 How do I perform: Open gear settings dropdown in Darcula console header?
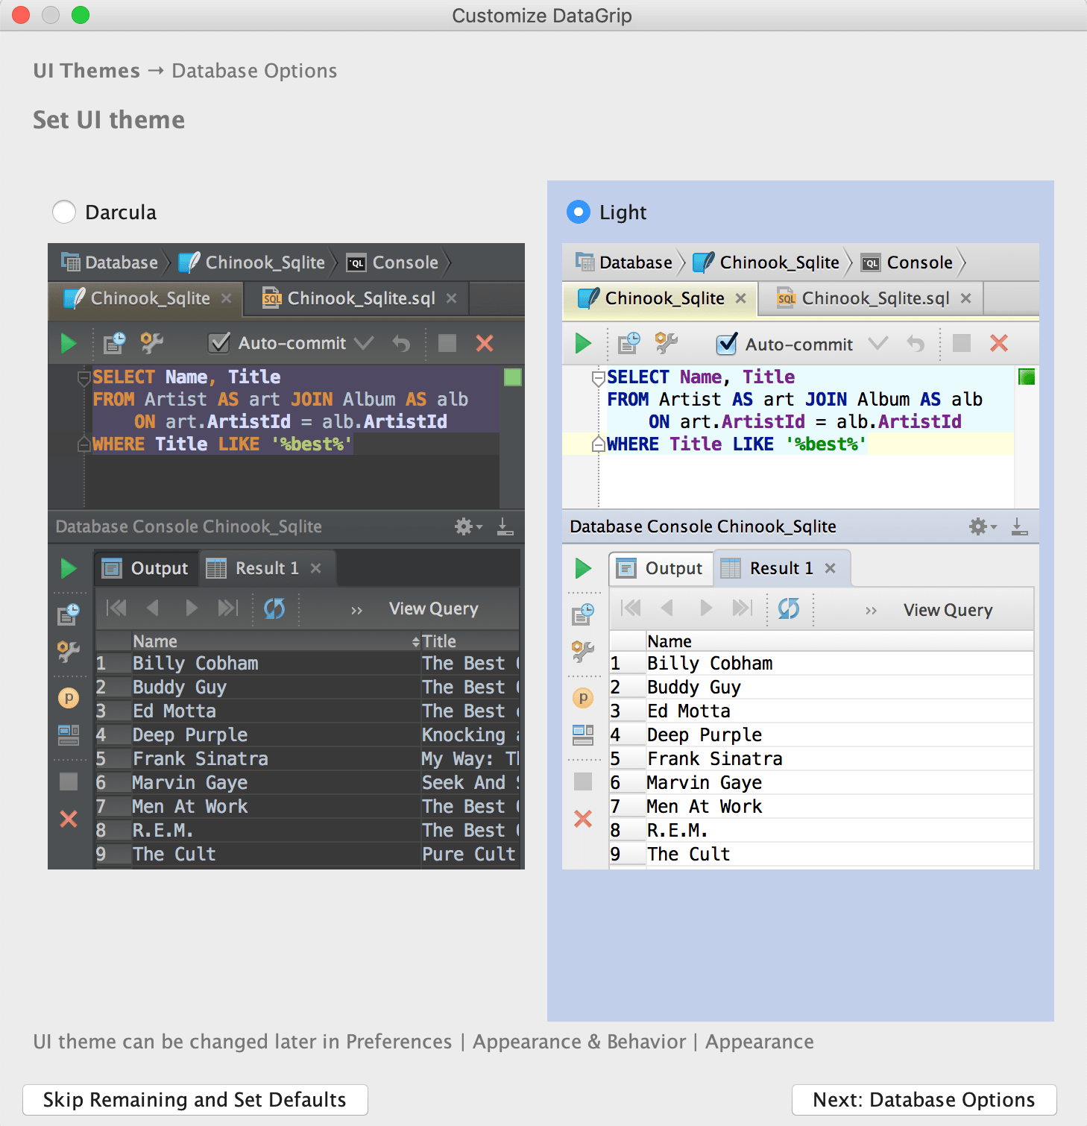tap(468, 526)
